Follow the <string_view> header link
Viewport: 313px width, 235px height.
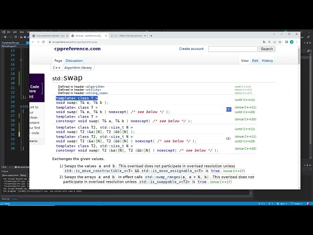click(97, 93)
